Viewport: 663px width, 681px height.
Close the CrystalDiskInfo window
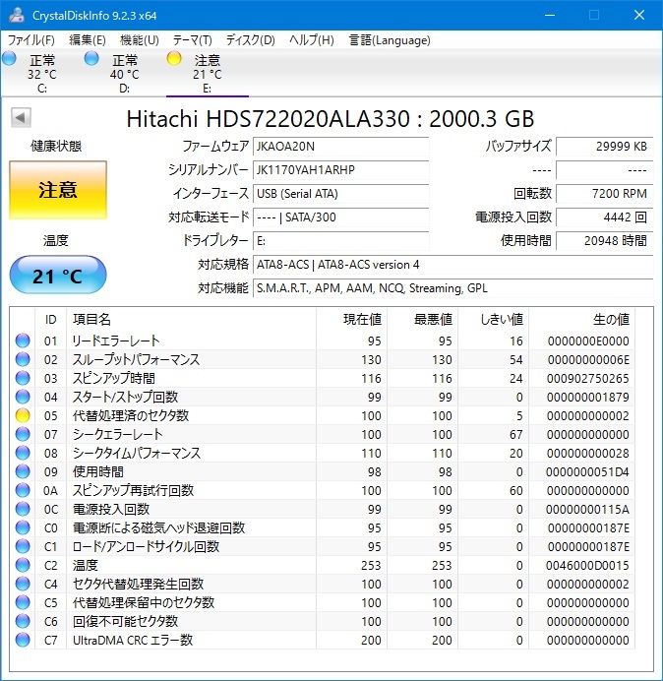(639, 15)
